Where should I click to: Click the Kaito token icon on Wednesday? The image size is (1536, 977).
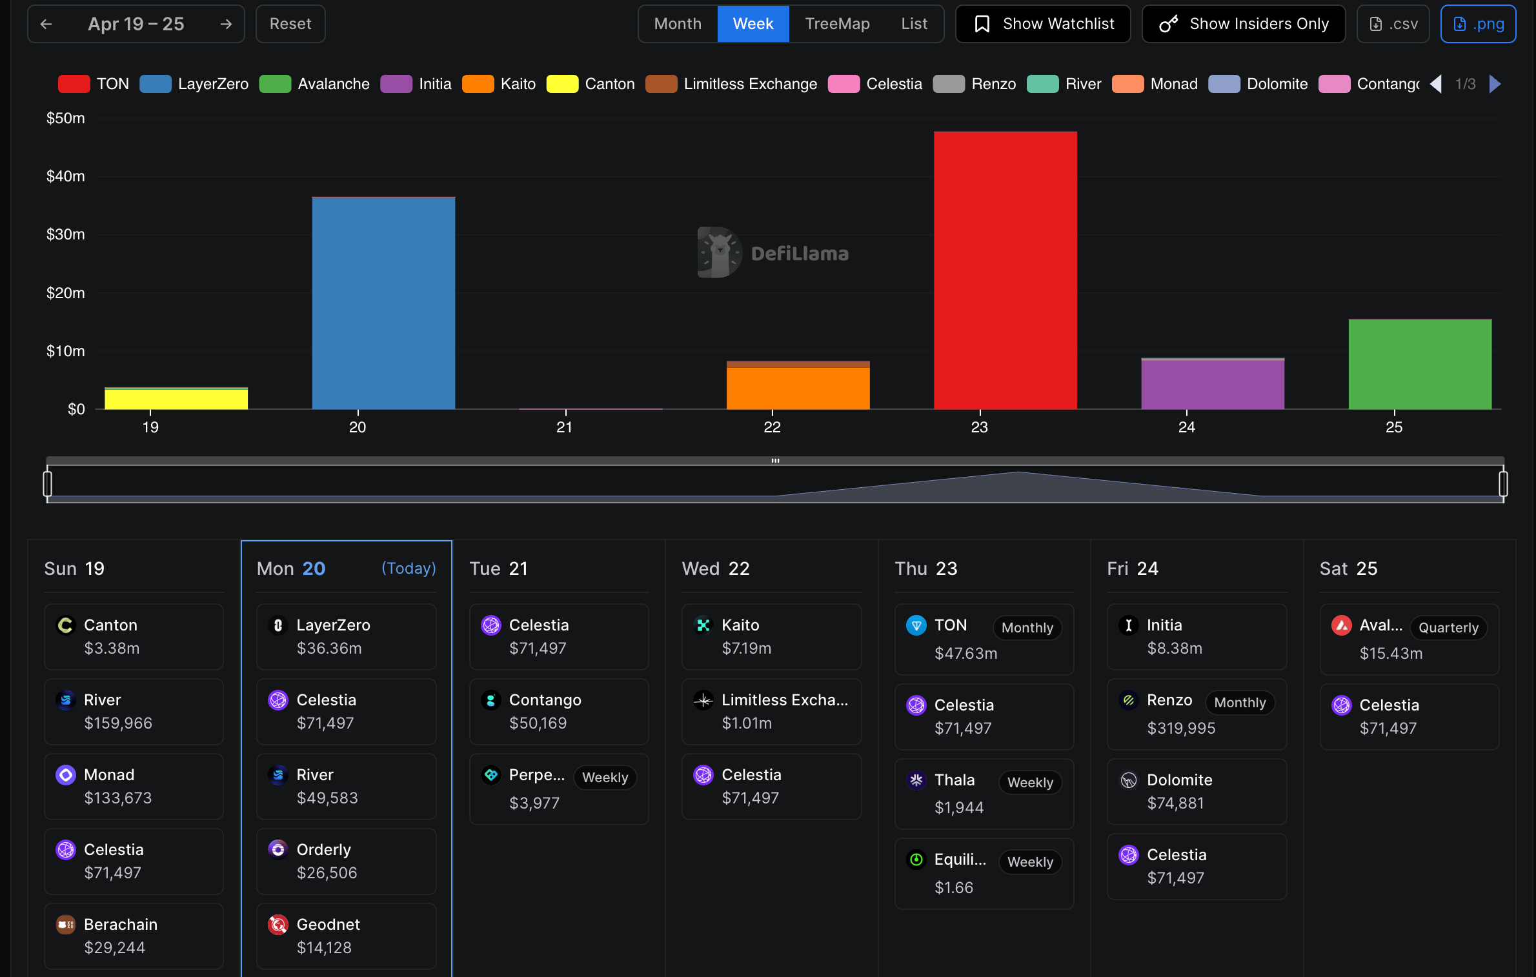pos(703,625)
